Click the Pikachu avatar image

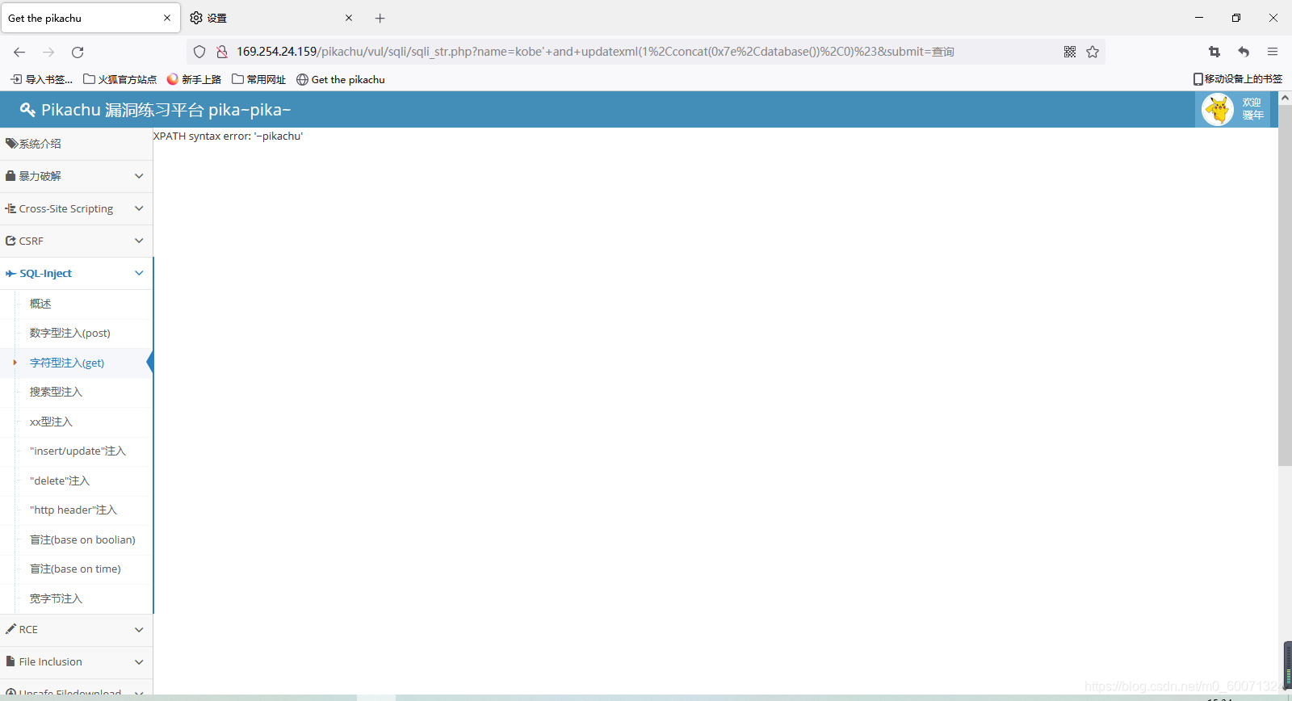click(1218, 109)
